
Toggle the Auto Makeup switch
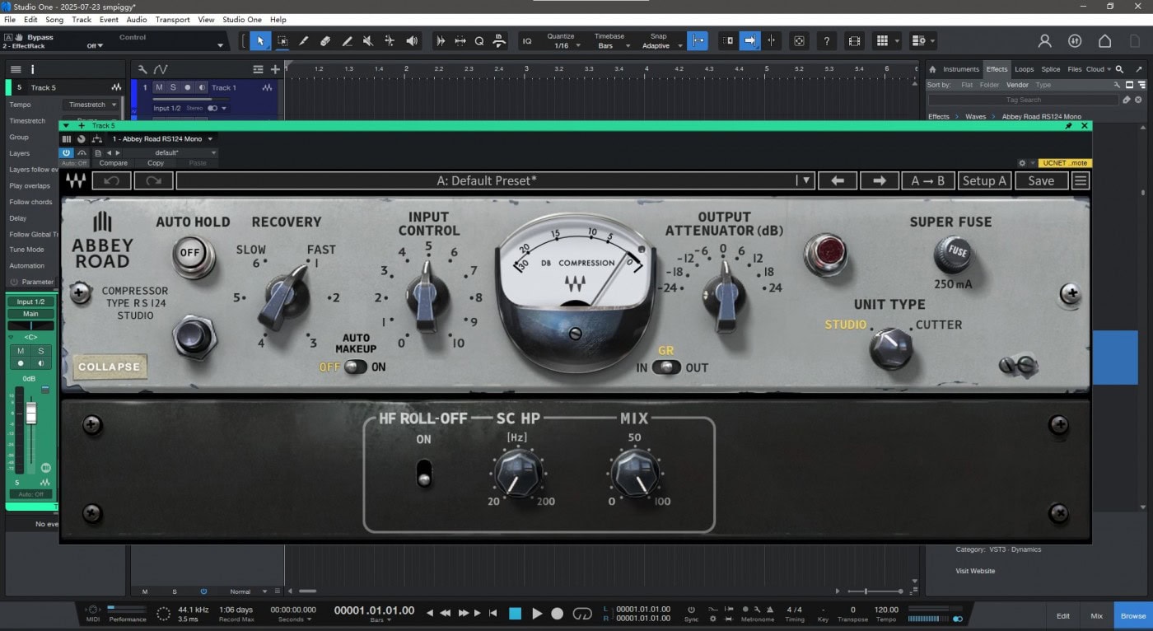coord(355,367)
